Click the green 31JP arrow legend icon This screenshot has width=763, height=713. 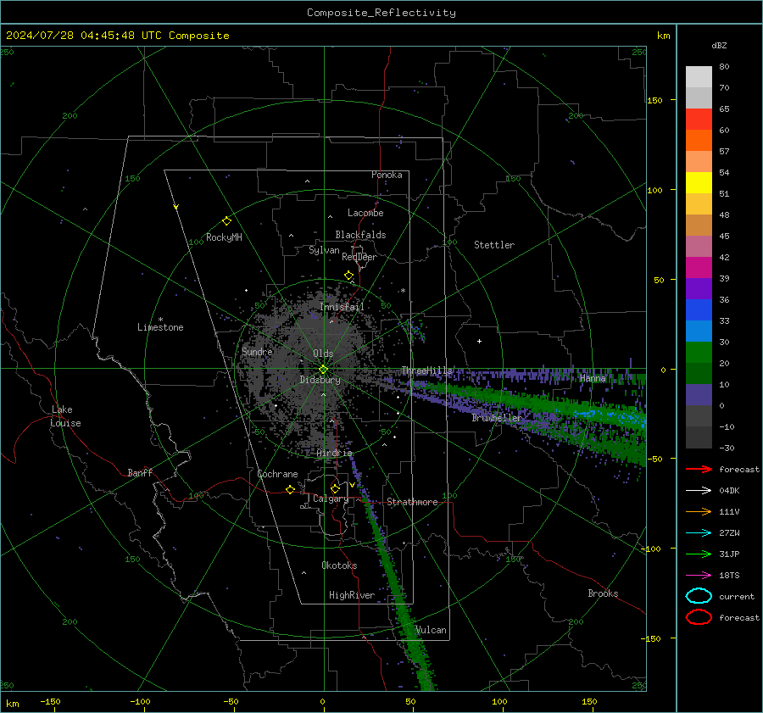tap(699, 554)
